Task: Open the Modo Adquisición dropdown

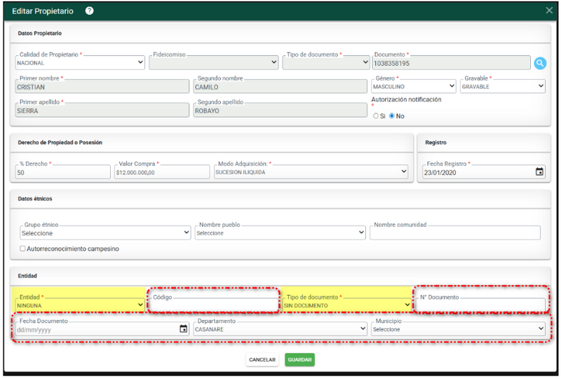Action: (311, 172)
